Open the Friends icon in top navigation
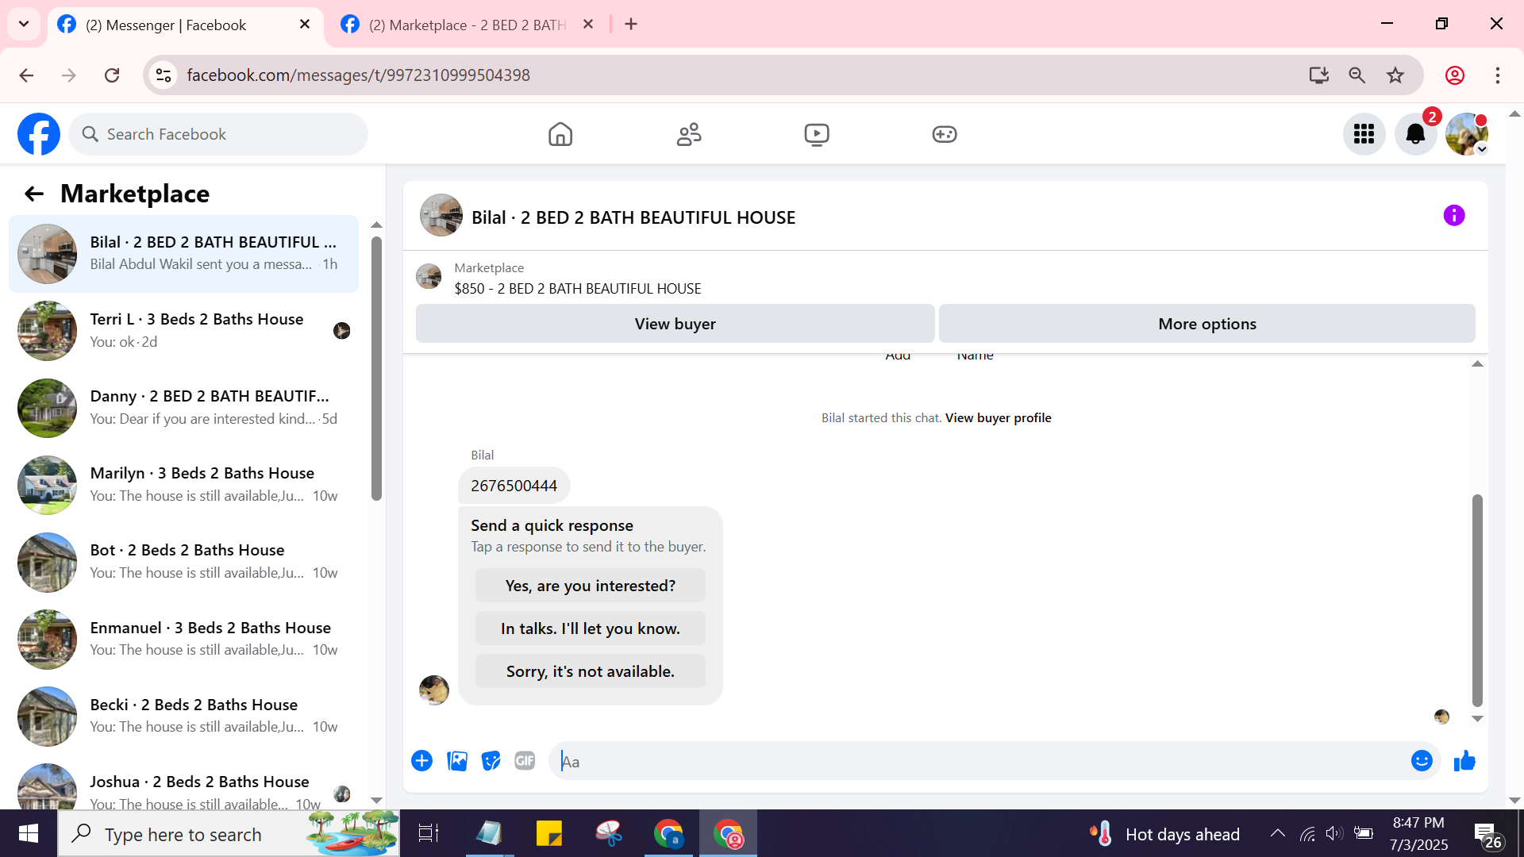The height and width of the screenshot is (857, 1524). [x=689, y=134]
